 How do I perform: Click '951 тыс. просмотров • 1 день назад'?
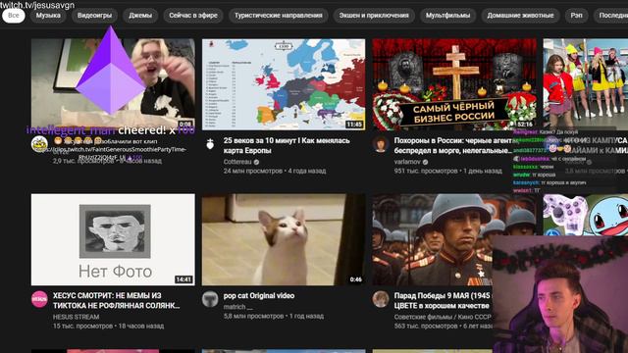447,171
